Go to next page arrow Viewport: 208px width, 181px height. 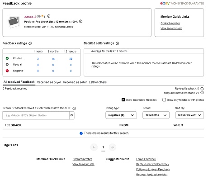point(112,147)
